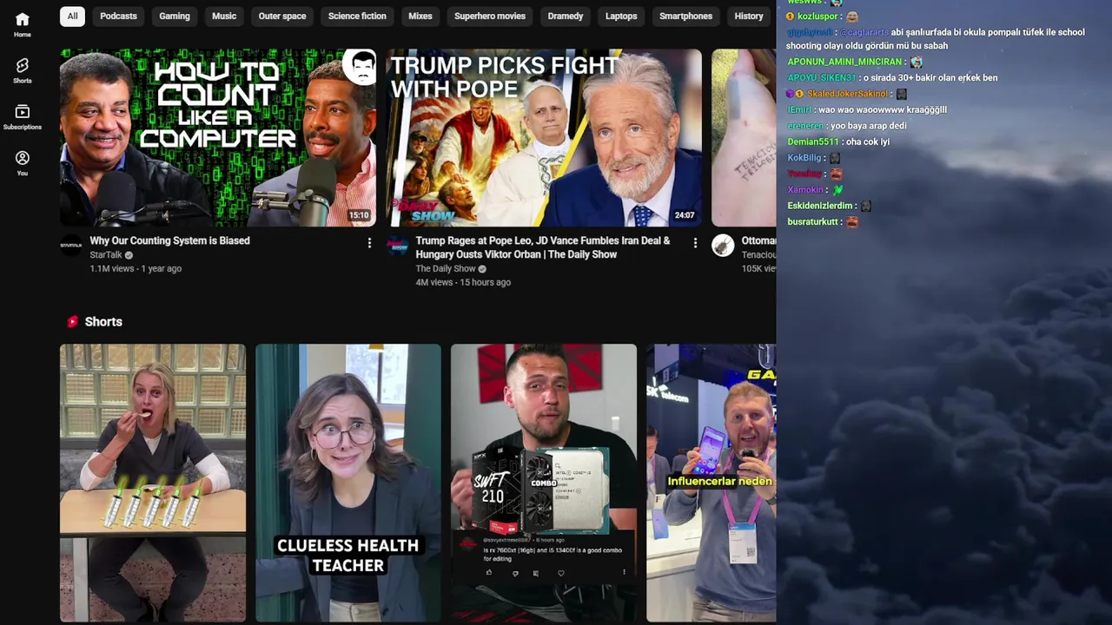Click the 15:10 duration badge on StarTalk video

[x=359, y=215]
